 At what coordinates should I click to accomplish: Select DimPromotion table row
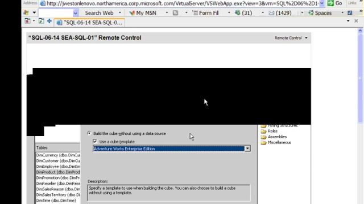58,178
